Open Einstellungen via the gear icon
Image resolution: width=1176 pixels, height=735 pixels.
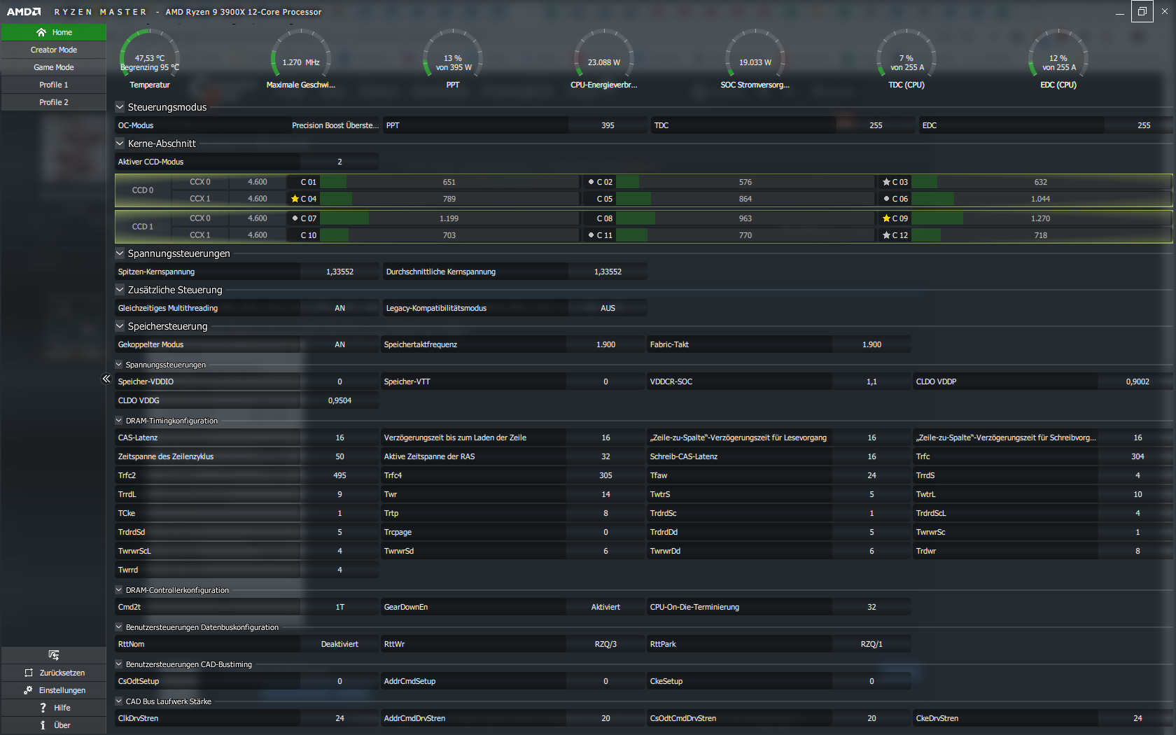[x=28, y=690]
